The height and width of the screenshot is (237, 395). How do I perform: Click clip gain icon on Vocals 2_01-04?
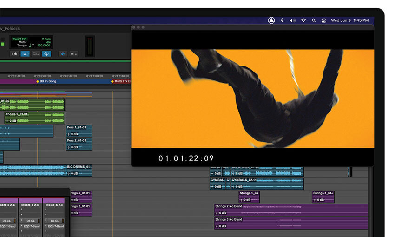click(7, 121)
